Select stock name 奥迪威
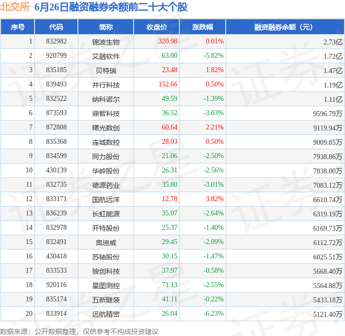Screen dimensions: 345x336 [106, 243]
